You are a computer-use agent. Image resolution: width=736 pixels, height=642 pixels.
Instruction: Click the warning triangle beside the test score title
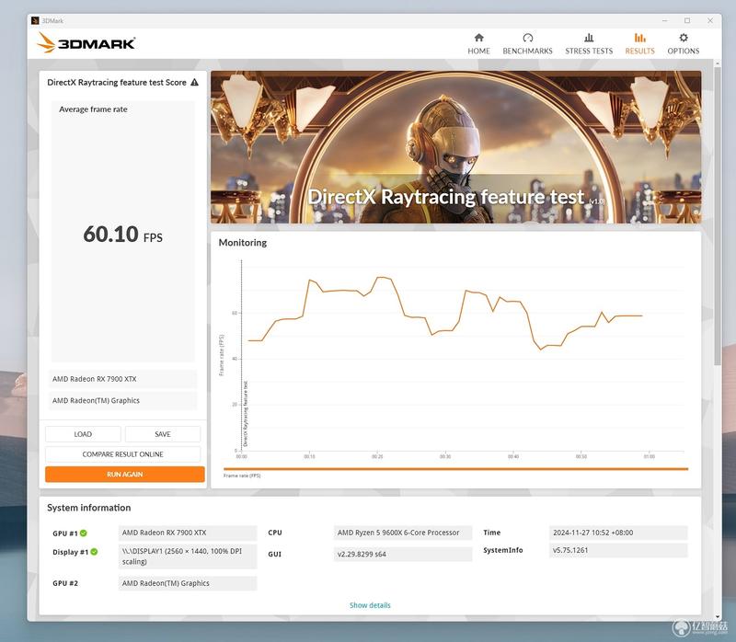[195, 82]
